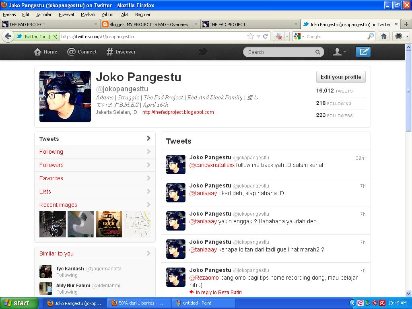
Task: Open the Markah menu
Action: click(x=88, y=14)
